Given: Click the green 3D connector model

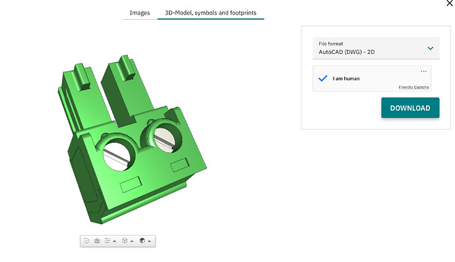Looking at the screenshot, I should coord(132,139).
